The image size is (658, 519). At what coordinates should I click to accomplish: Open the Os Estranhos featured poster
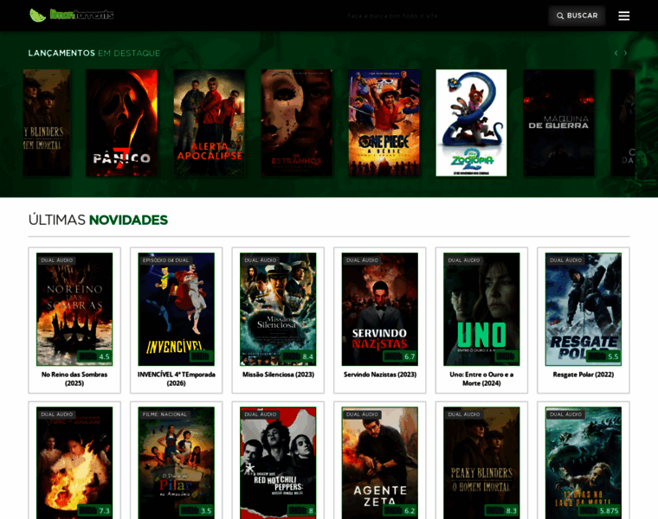pyautogui.click(x=297, y=123)
